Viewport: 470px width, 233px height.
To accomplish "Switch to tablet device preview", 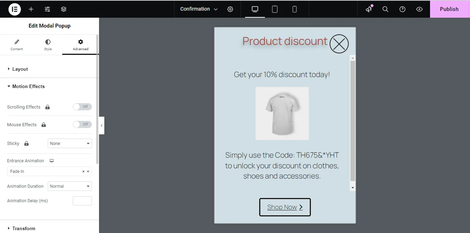I will [x=275, y=9].
